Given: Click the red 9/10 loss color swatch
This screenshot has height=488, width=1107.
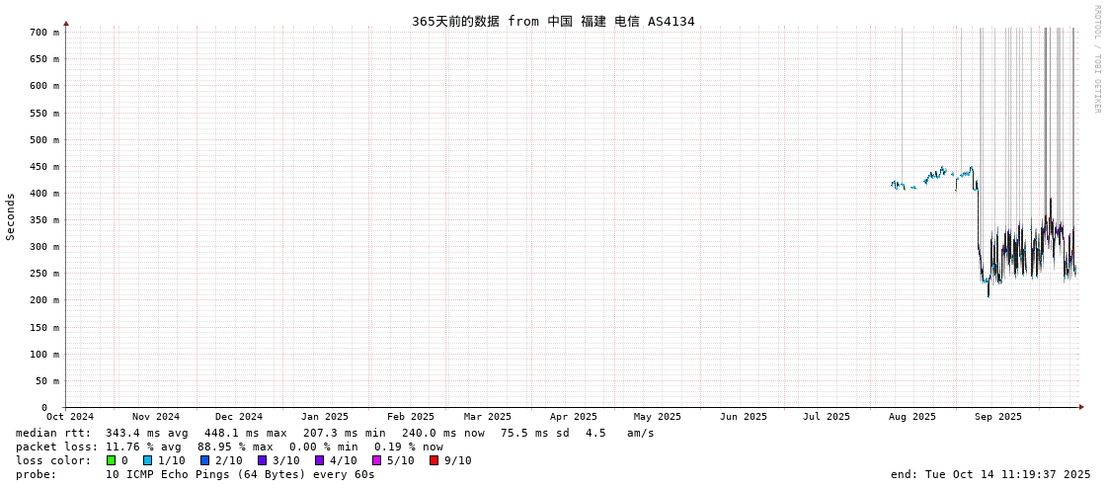Looking at the screenshot, I should click(x=434, y=460).
